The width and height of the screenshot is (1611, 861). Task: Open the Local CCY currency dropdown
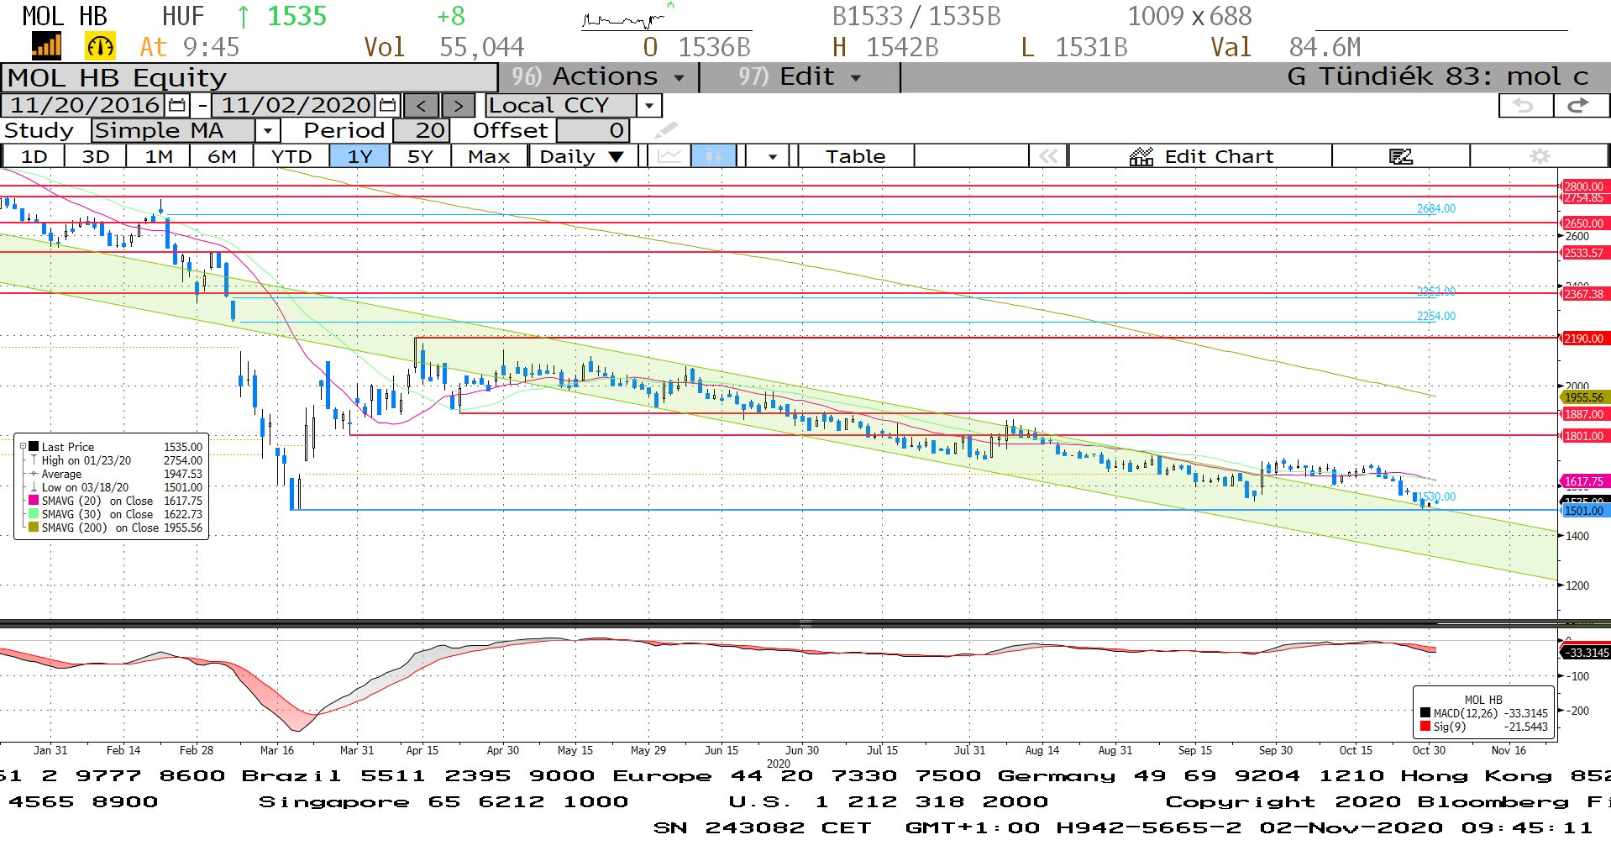(649, 106)
